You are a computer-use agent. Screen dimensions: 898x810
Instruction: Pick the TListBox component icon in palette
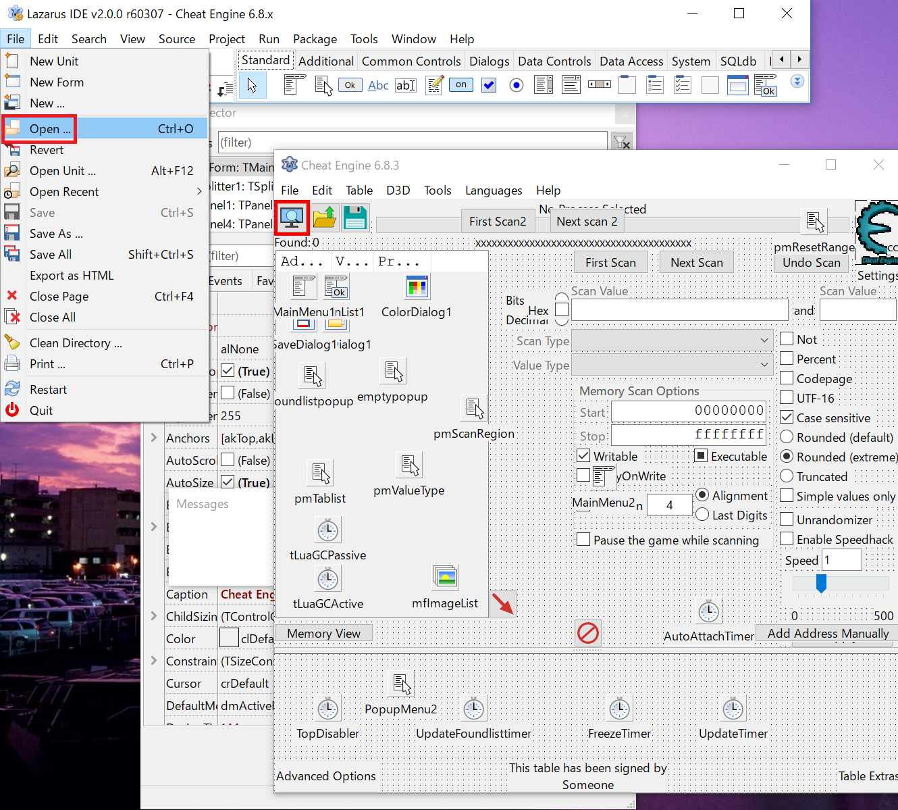click(x=544, y=85)
